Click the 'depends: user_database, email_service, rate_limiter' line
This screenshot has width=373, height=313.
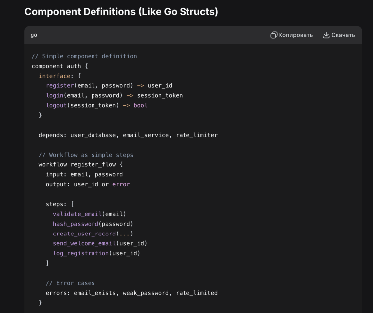128,135
